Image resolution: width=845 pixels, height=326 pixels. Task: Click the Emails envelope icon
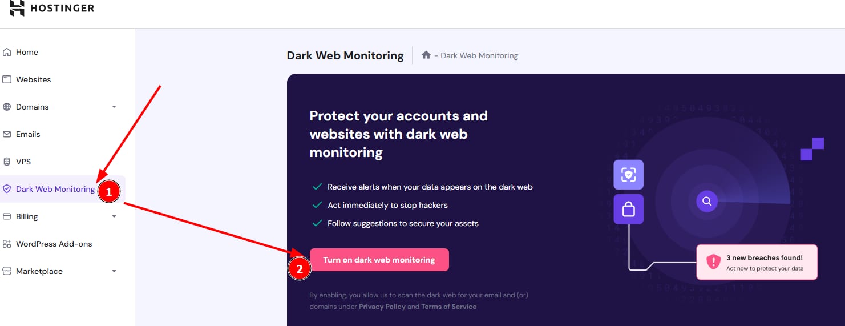[7, 134]
